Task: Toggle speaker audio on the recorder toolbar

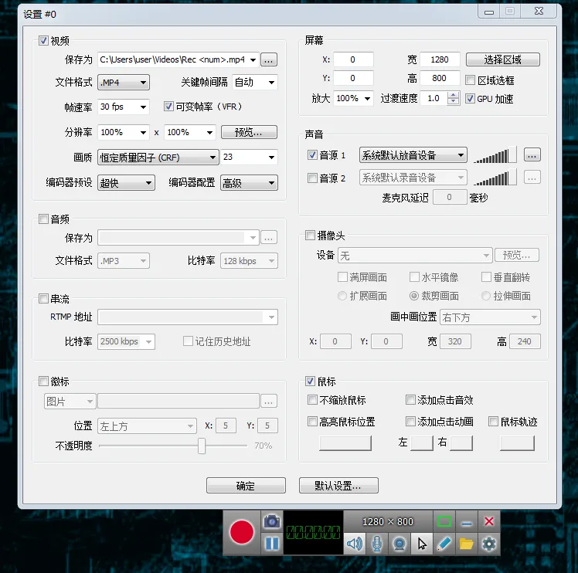Action: [x=354, y=544]
